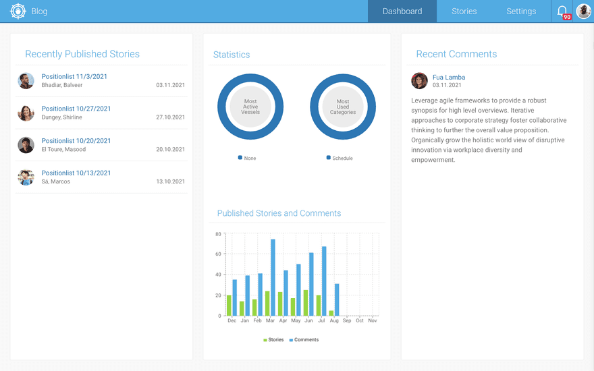Click the Jul comments bar
The width and height of the screenshot is (594, 371).
click(324, 281)
